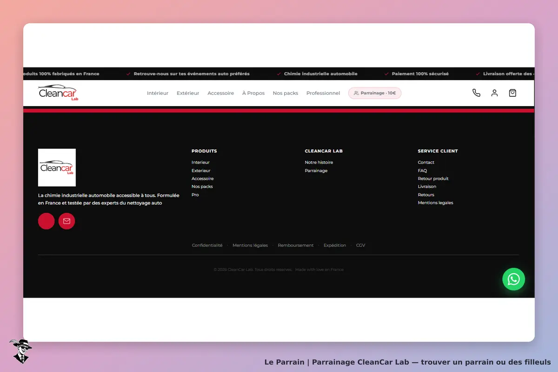Open CGV policy link
The height and width of the screenshot is (372, 558).
[361, 246]
